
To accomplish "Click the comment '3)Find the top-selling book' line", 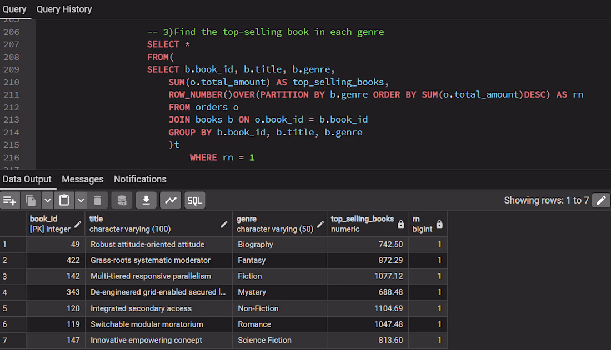I will [x=266, y=32].
